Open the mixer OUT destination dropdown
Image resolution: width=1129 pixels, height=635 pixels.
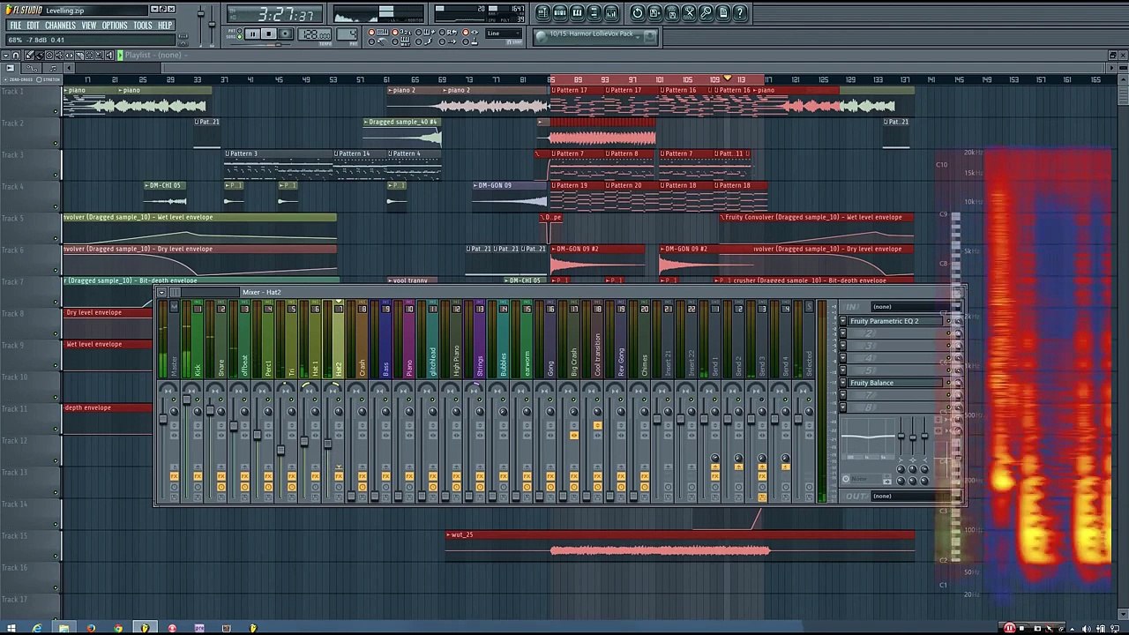[916, 497]
